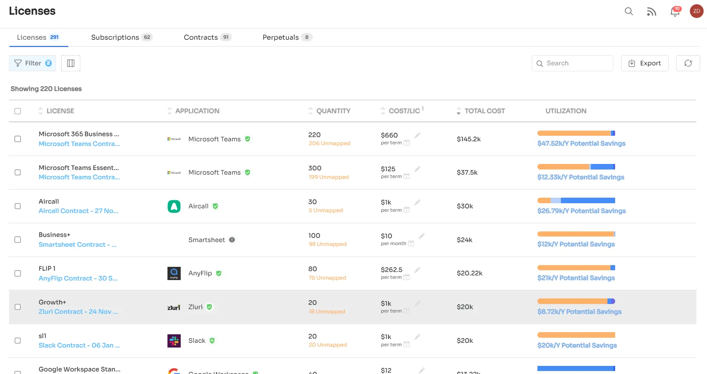Viewport: 707px width, 374px height.
Task: Switch to the Contracts tab
Action: (208, 38)
